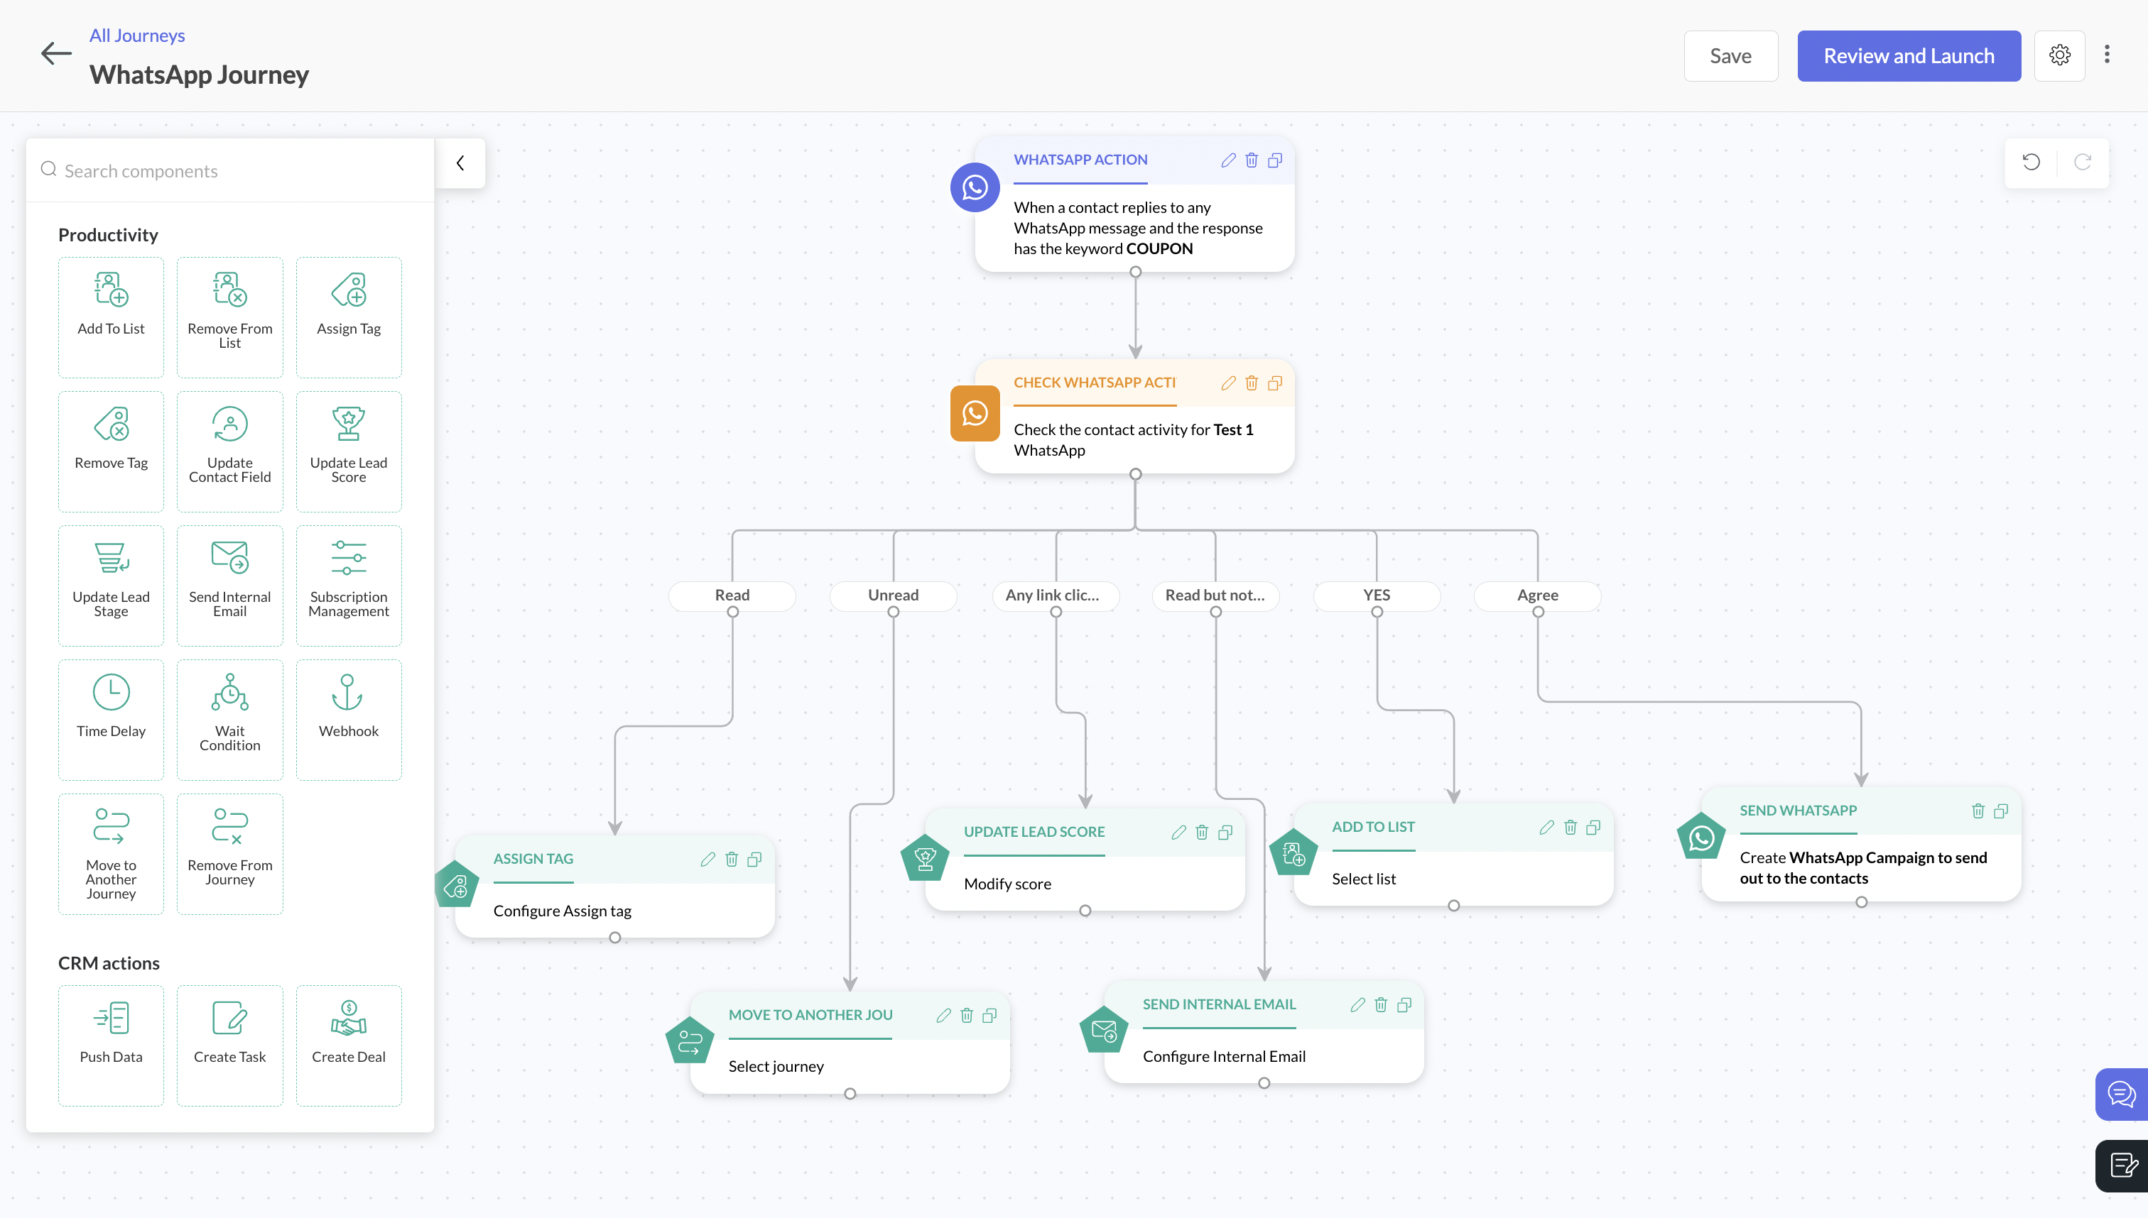Collapse the components side panel

(460, 163)
